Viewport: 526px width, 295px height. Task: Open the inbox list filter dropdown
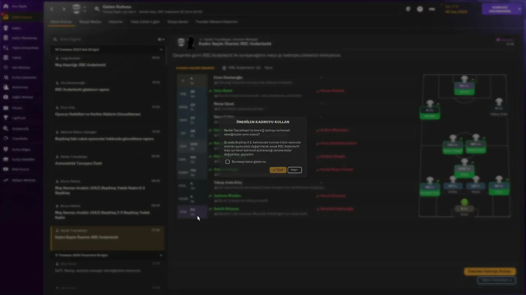[161, 39]
